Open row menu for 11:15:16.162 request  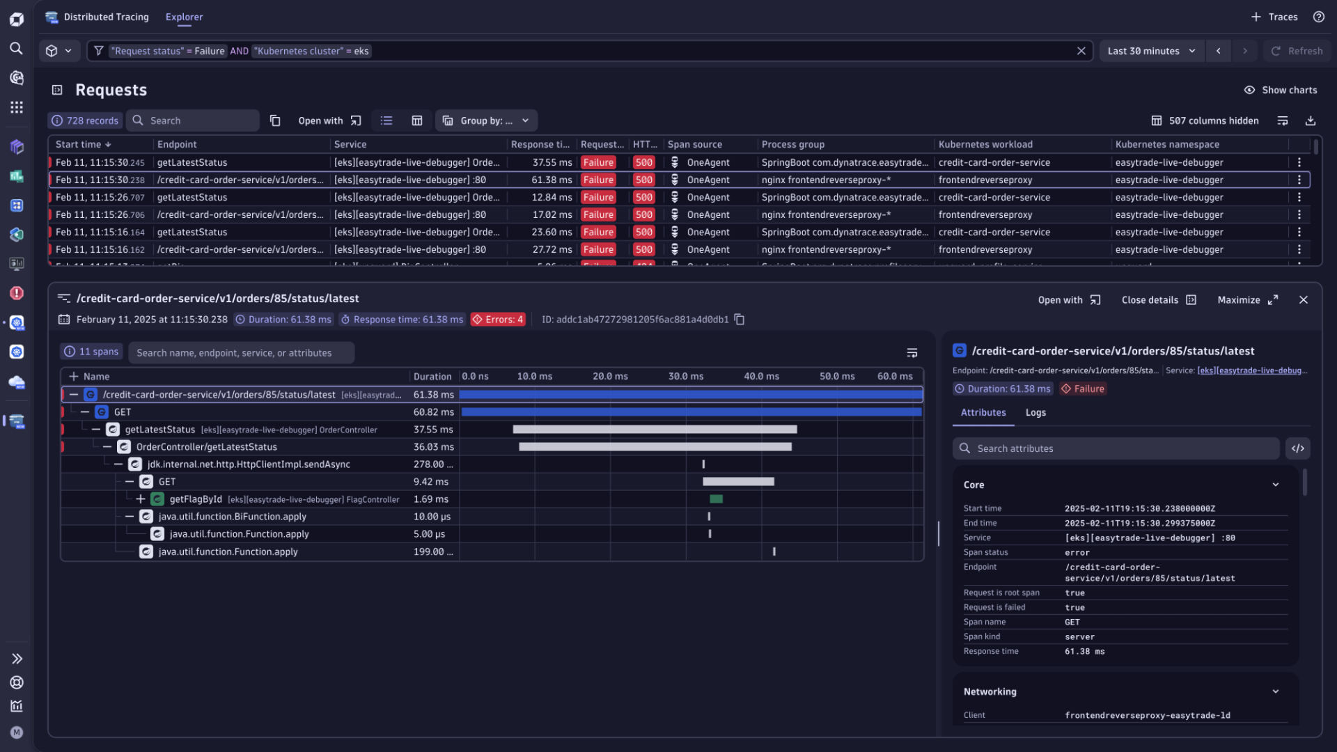1299,249
